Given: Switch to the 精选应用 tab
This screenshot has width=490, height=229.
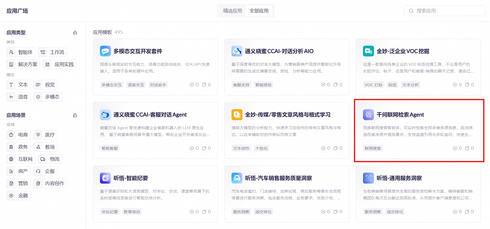Looking at the screenshot, I should point(232,11).
